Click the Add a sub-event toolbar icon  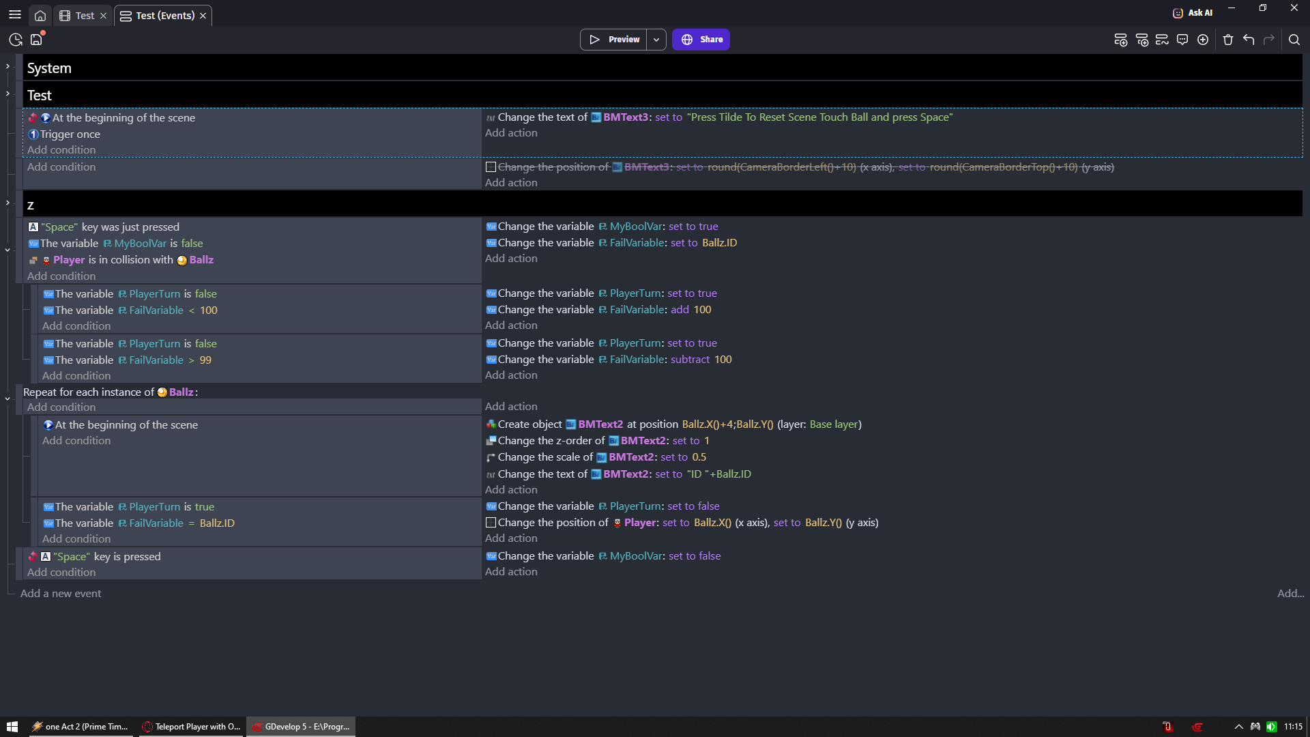(1141, 40)
